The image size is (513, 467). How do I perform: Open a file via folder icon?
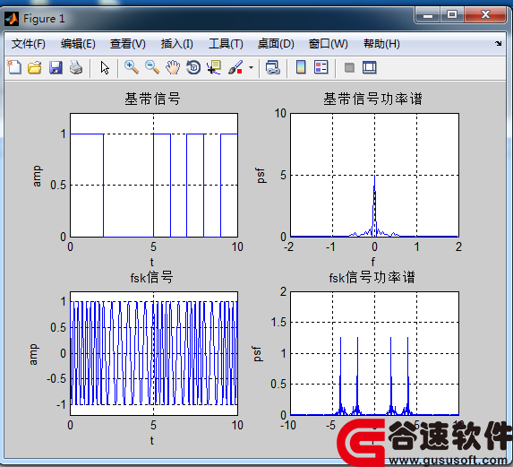tap(35, 68)
